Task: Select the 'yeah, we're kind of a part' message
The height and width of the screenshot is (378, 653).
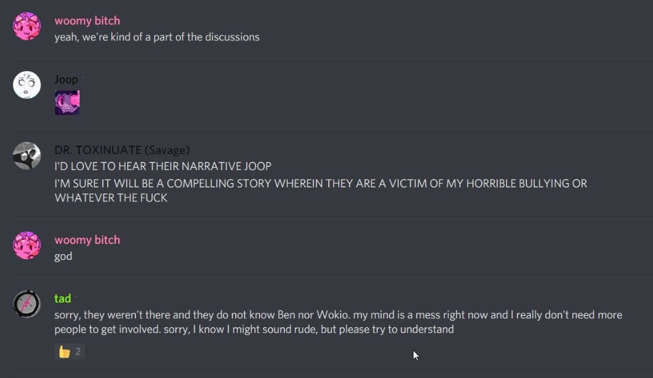Action: [157, 37]
